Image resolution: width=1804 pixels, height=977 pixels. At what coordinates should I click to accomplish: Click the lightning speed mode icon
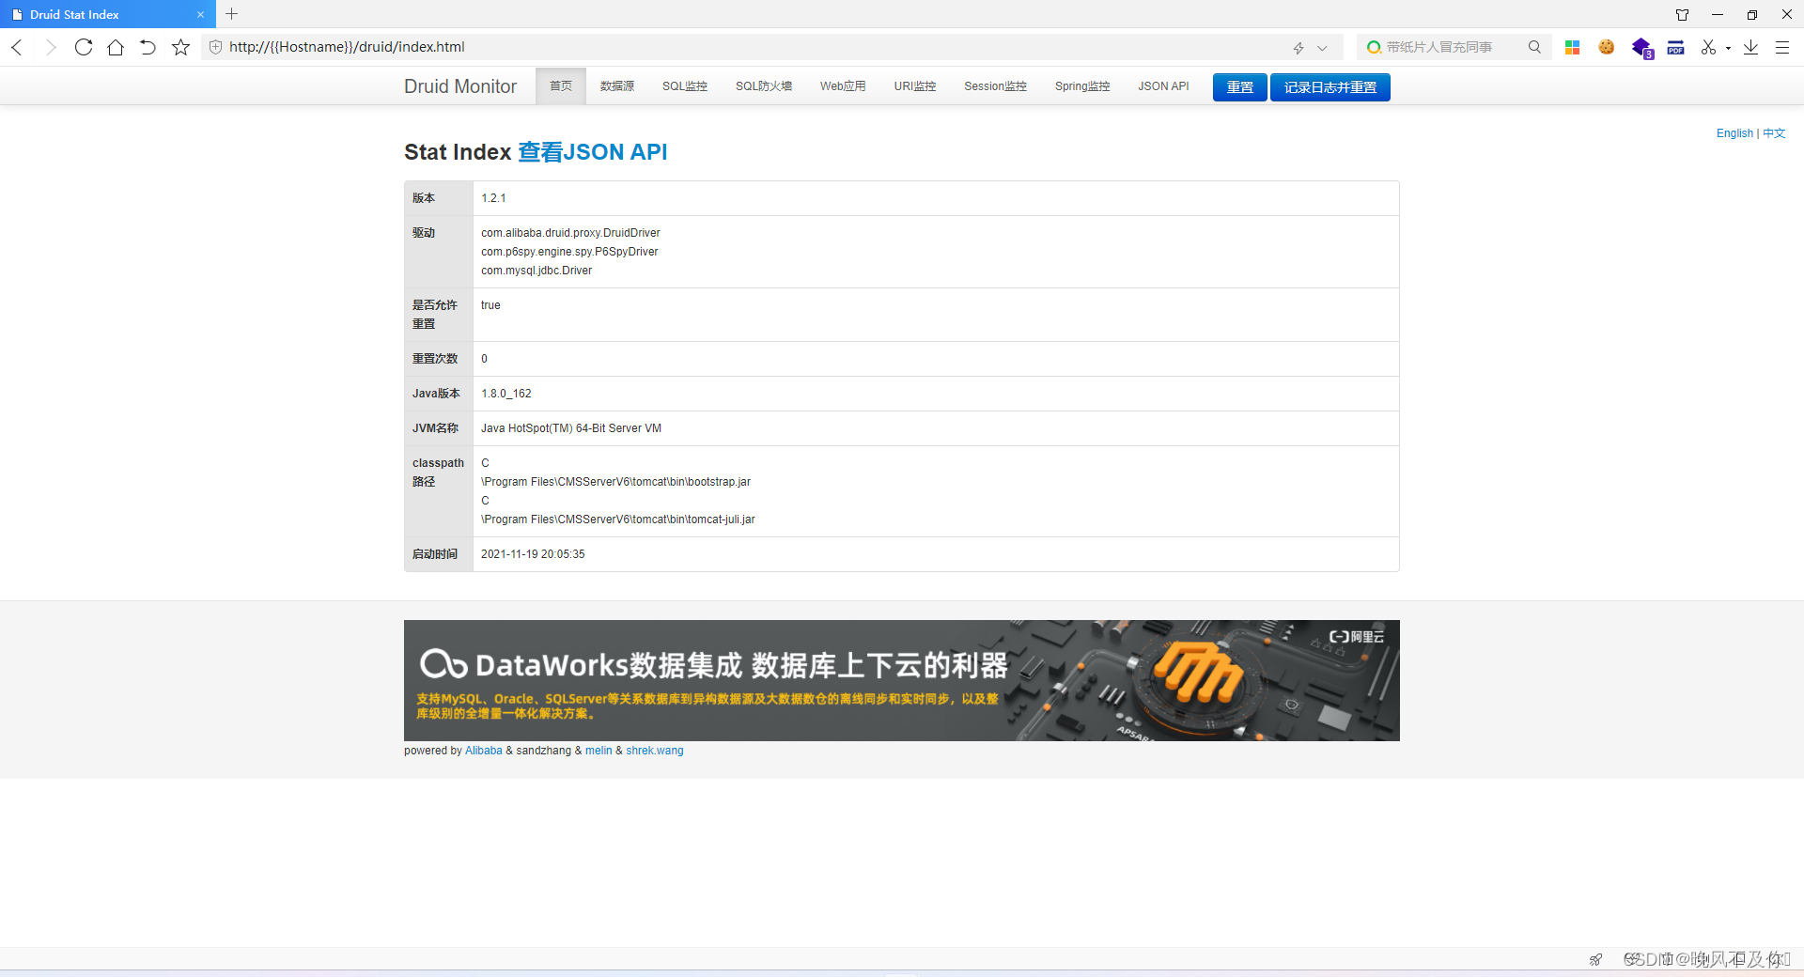point(1299,48)
